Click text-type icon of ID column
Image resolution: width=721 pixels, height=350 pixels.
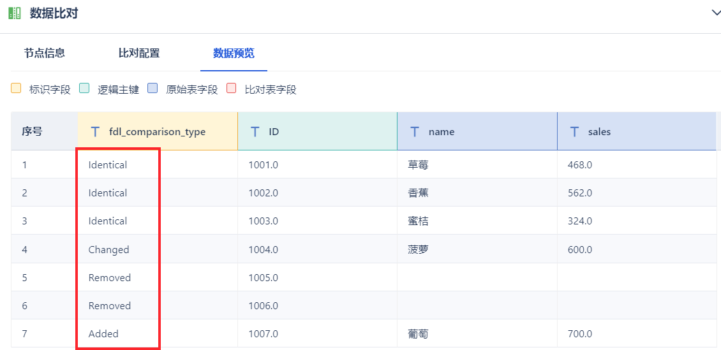pos(255,132)
